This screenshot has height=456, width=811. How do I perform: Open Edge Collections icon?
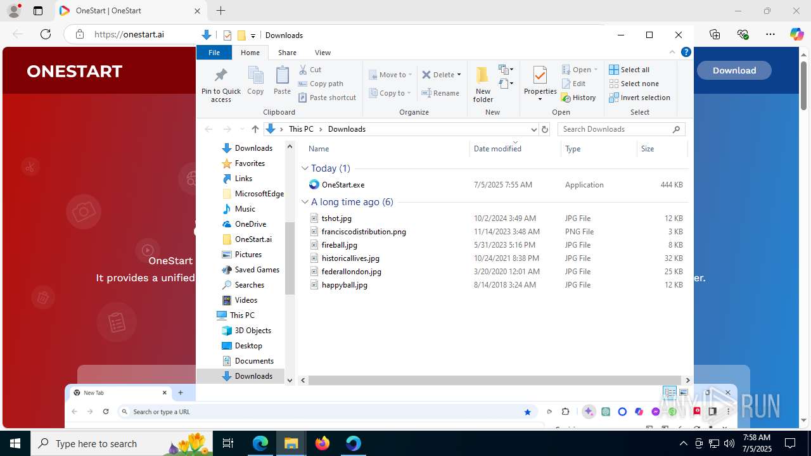click(x=715, y=35)
